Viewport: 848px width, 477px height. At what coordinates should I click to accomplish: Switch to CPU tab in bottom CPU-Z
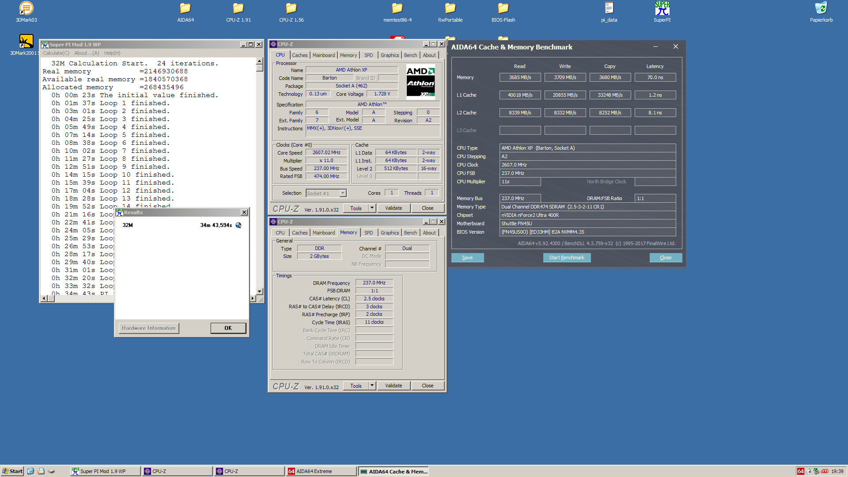280,233
